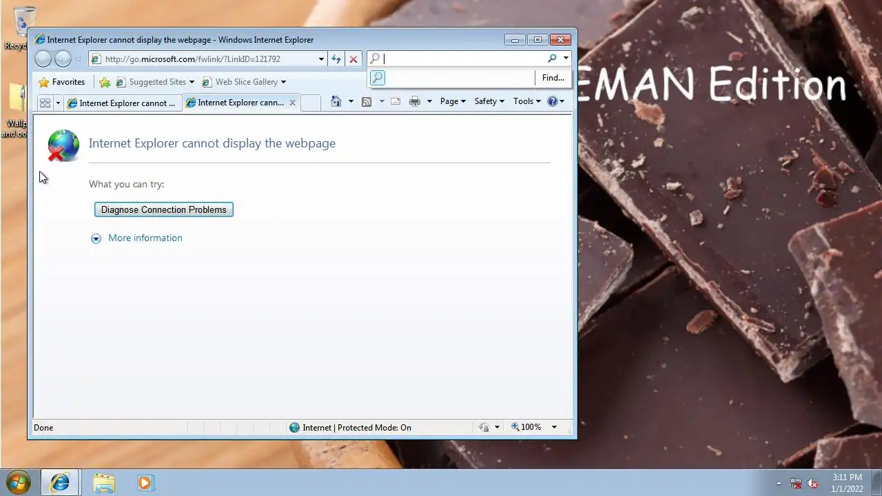This screenshot has height=496, width=882.
Task: Open the Suggested Sites link
Action: (155, 82)
